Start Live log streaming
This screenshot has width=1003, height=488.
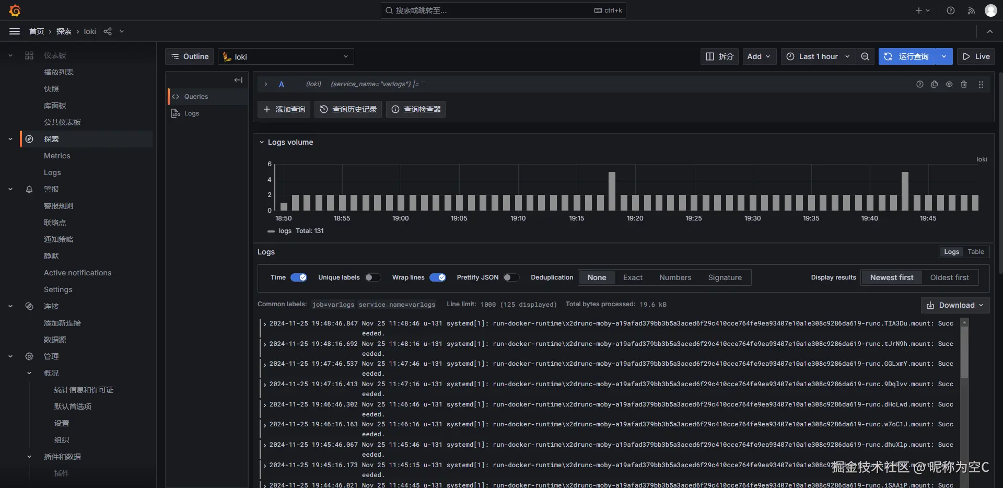976,56
